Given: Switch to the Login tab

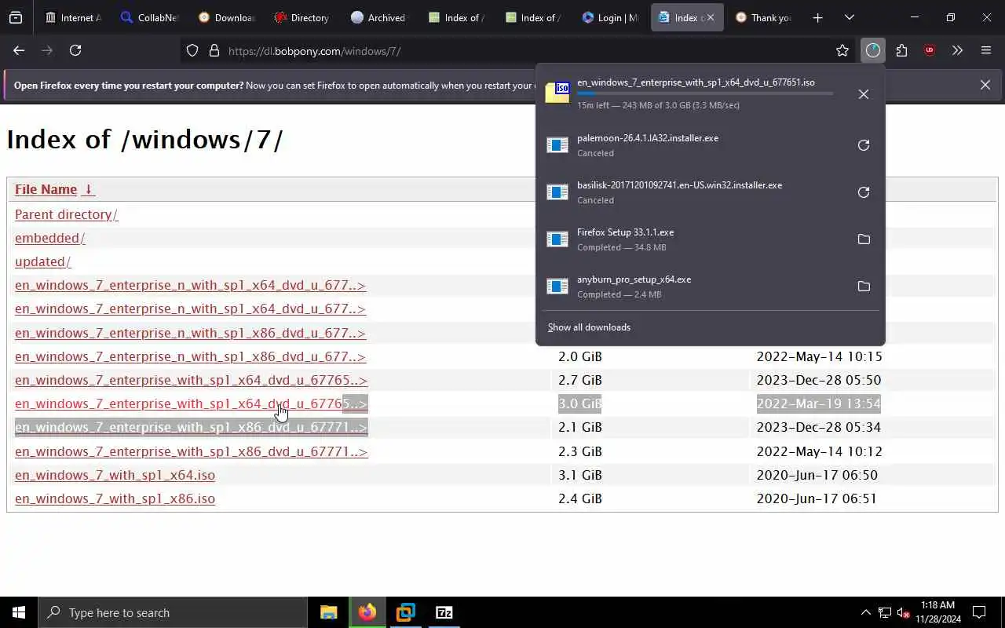Looking at the screenshot, I should 611,17.
